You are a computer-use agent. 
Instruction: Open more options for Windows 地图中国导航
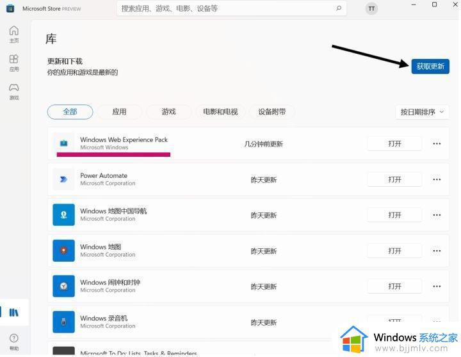(437, 215)
